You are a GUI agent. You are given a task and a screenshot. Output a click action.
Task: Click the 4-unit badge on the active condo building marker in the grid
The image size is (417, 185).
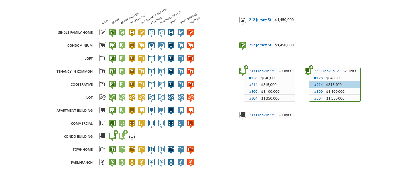tap(116, 132)
